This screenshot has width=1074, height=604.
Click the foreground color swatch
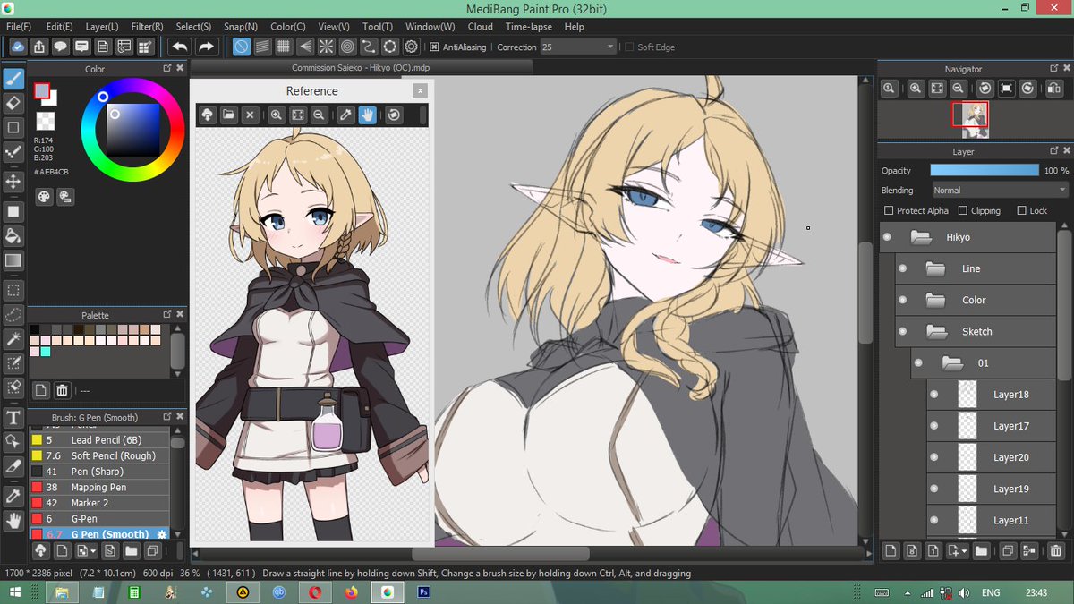click(42, 89)
